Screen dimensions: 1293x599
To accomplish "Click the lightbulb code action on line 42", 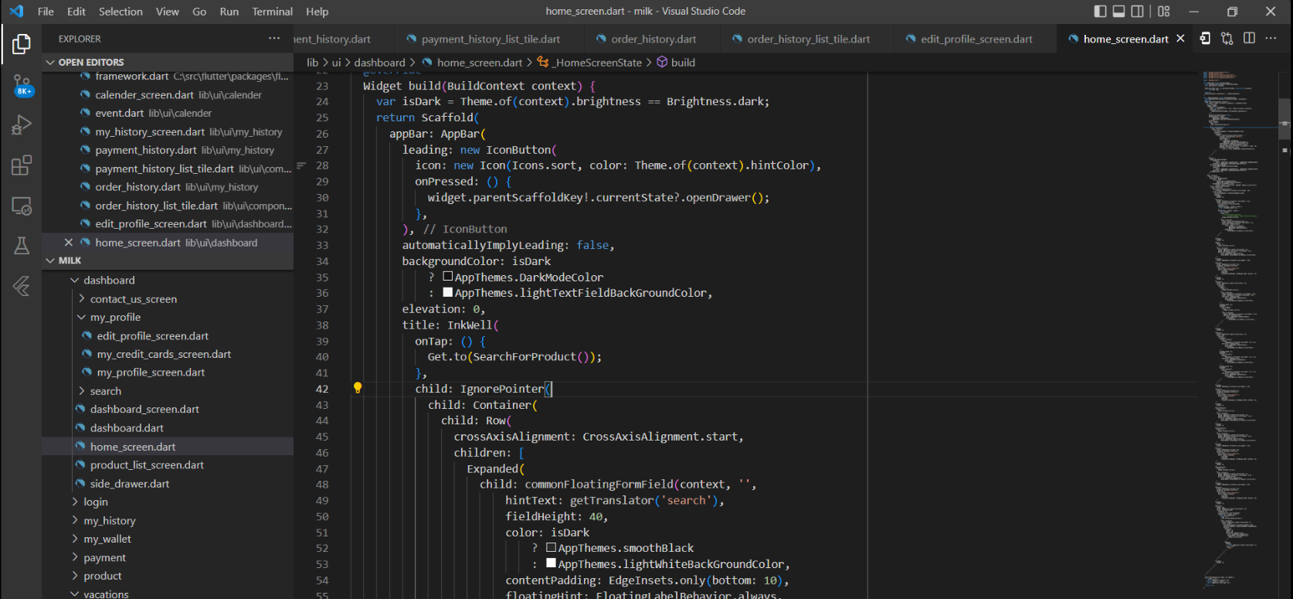I will (358, 388).
